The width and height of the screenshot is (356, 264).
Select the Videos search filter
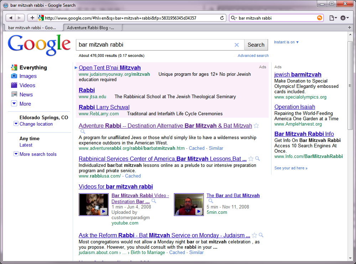[x=27, y=85]
